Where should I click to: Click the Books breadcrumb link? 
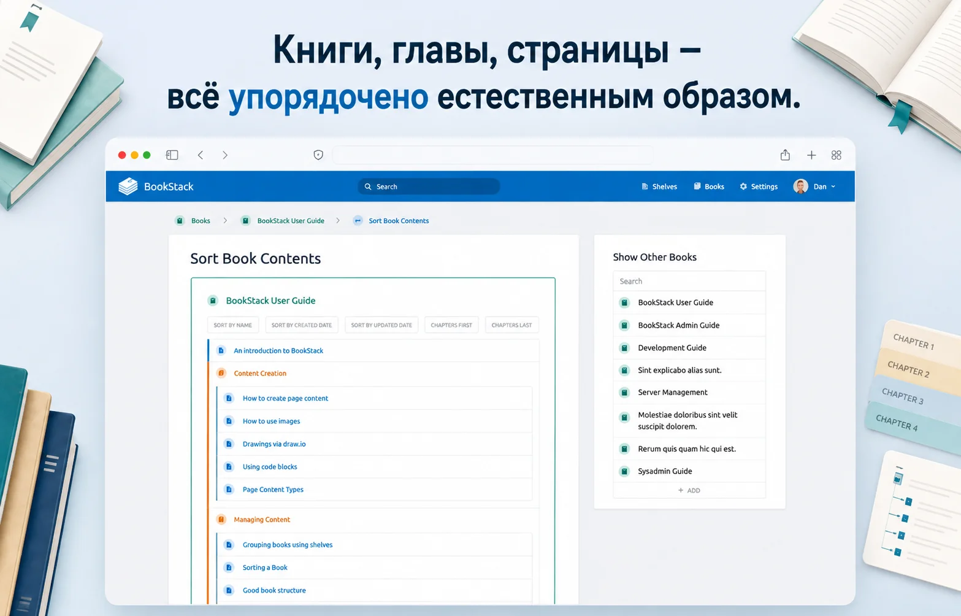pyautogui.click(x=201, y=221)
